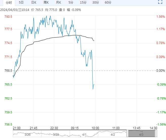166x140 pixels.
Task: Select the 5分 interval tab
Action: point(71,3)
